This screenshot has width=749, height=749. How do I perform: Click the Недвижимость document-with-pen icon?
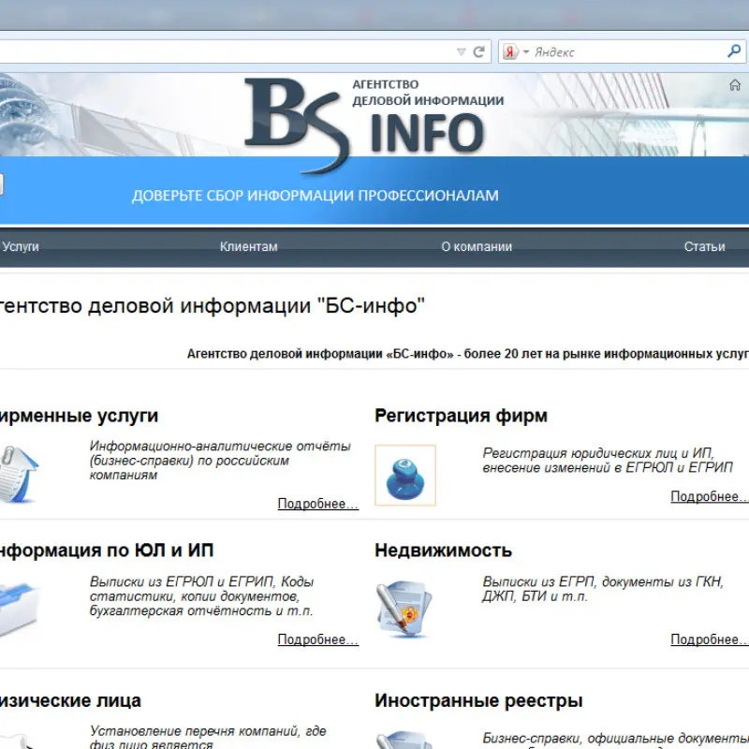[404, 609]
